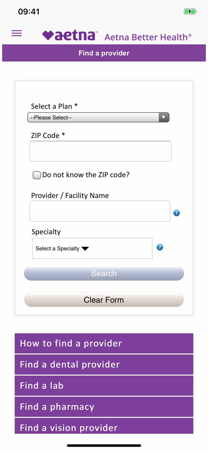Open How to find a provider
208x451 pixels.
[104, 343]
